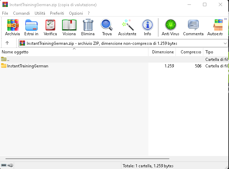Click the Trova magnifier icon

point(107,25)
